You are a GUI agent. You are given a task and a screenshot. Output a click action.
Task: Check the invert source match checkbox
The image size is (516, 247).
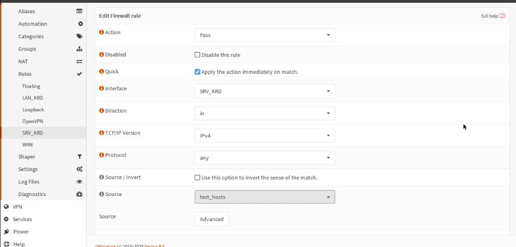[x=197, y=178]
